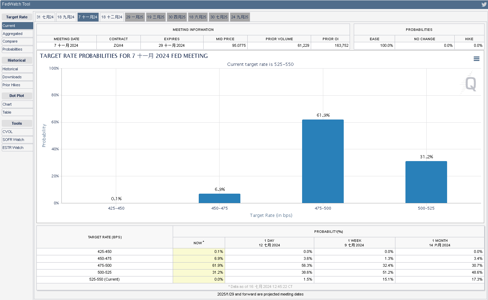
Task: Click the 56.3% 1 DAY cell
Action: [x=269, y=265]
